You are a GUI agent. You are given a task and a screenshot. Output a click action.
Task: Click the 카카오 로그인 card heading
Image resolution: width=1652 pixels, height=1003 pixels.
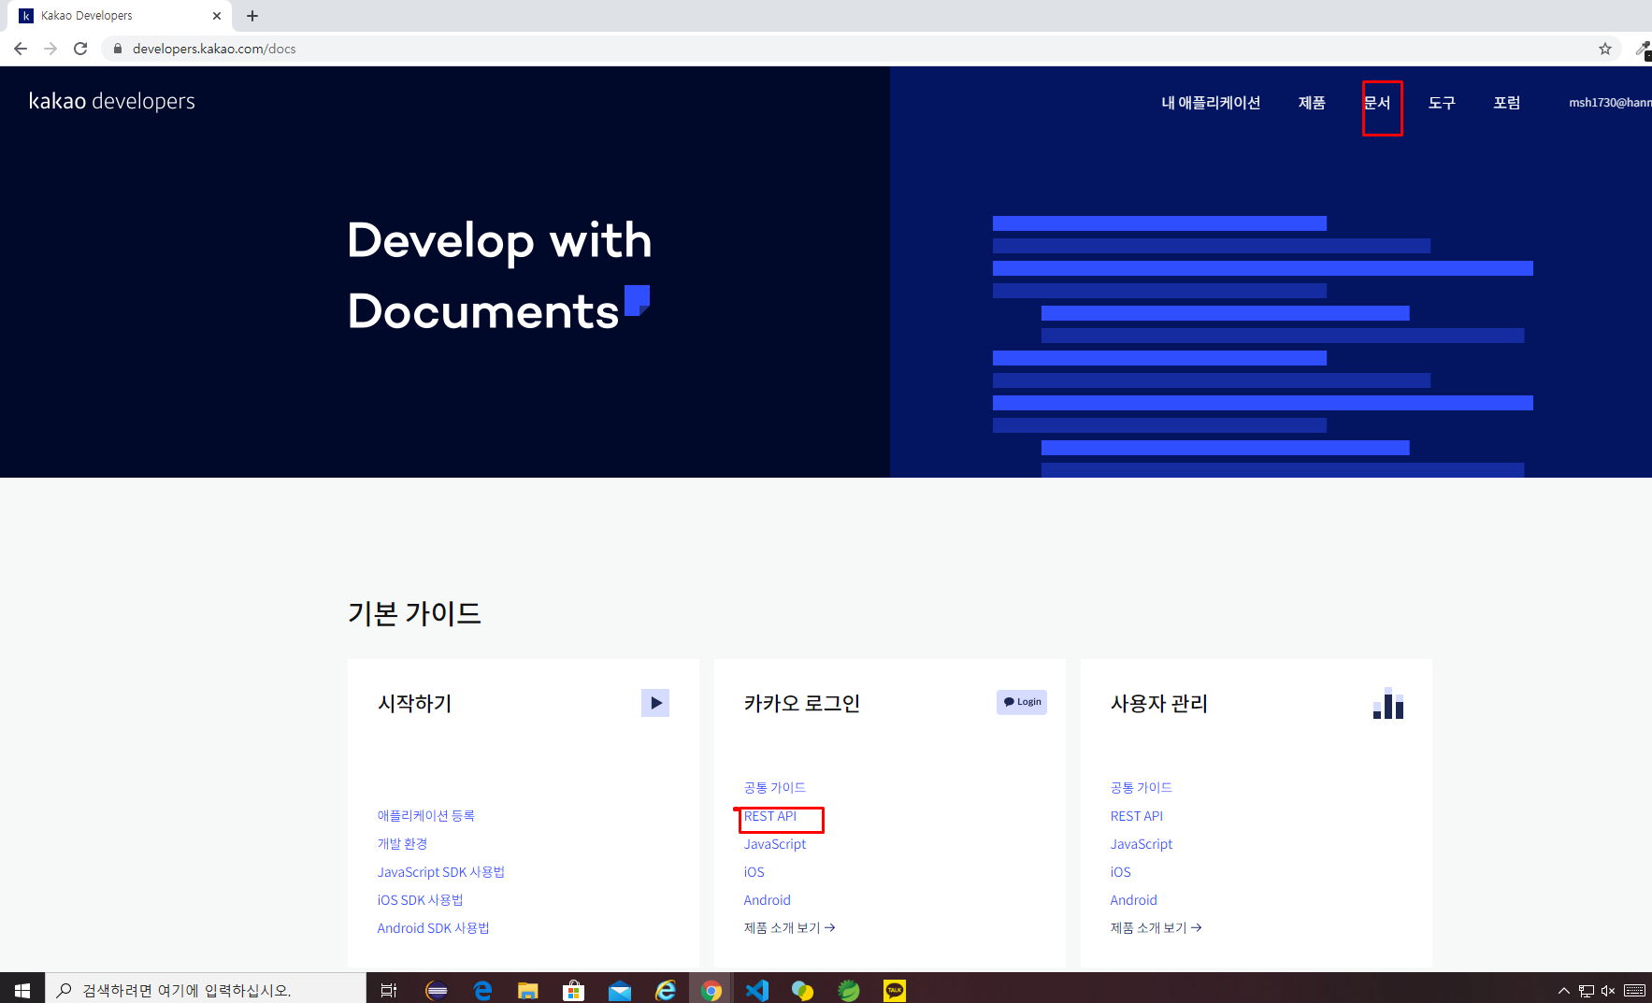(x=801, y=703)
